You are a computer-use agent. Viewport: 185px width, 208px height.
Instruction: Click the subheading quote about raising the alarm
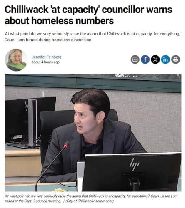92,34
